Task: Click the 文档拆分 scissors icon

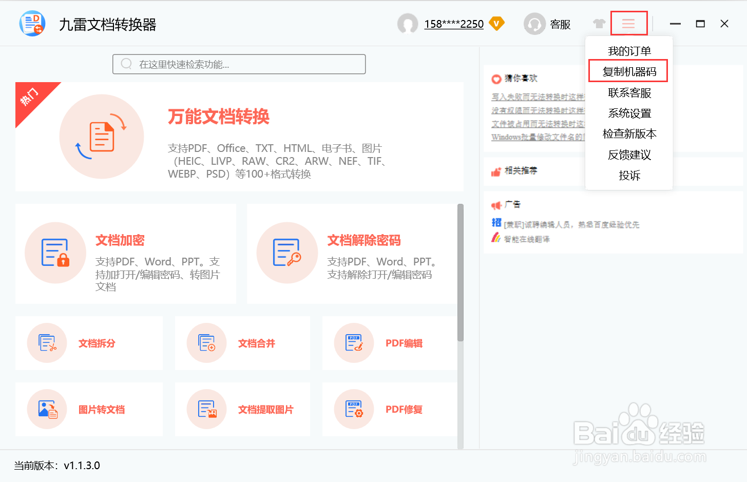Action: click(x=47, y=343)
